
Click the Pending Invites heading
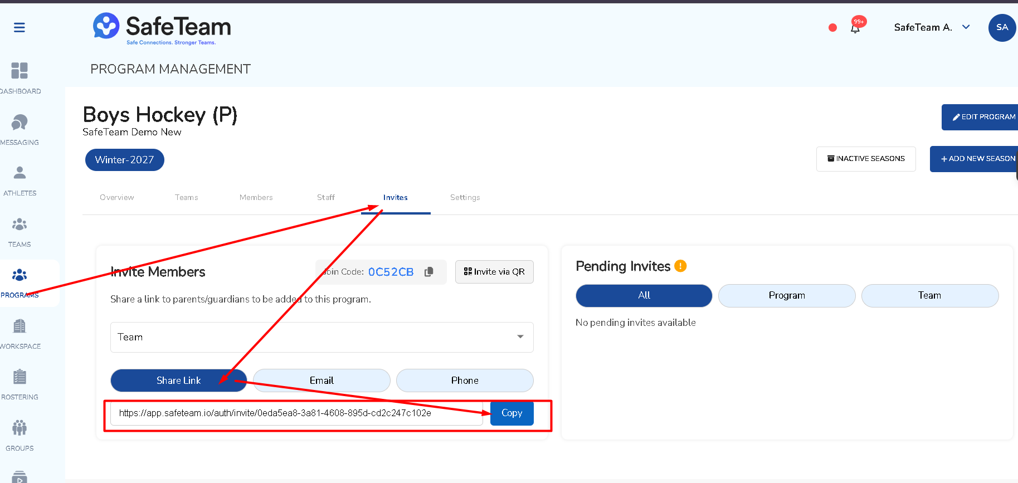tap(623, 266)
